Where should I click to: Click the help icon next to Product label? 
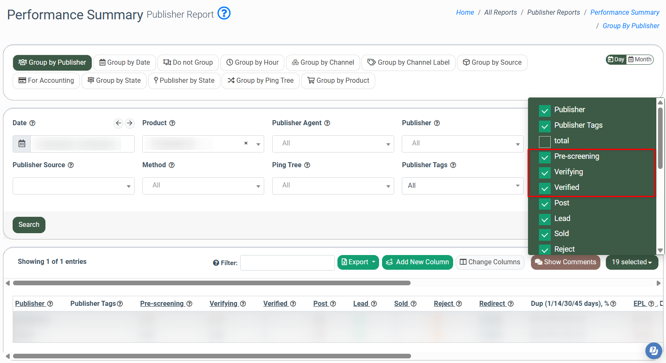point(172,123)
